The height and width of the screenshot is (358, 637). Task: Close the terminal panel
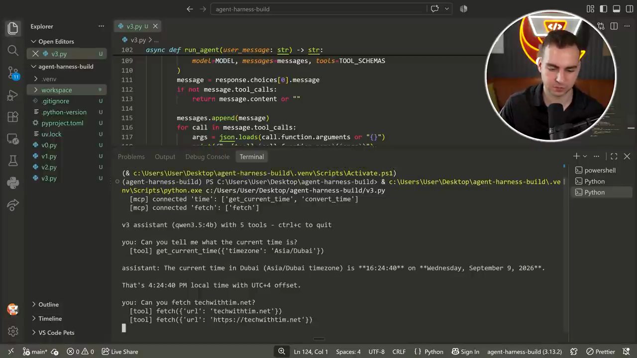click(627, 156)
